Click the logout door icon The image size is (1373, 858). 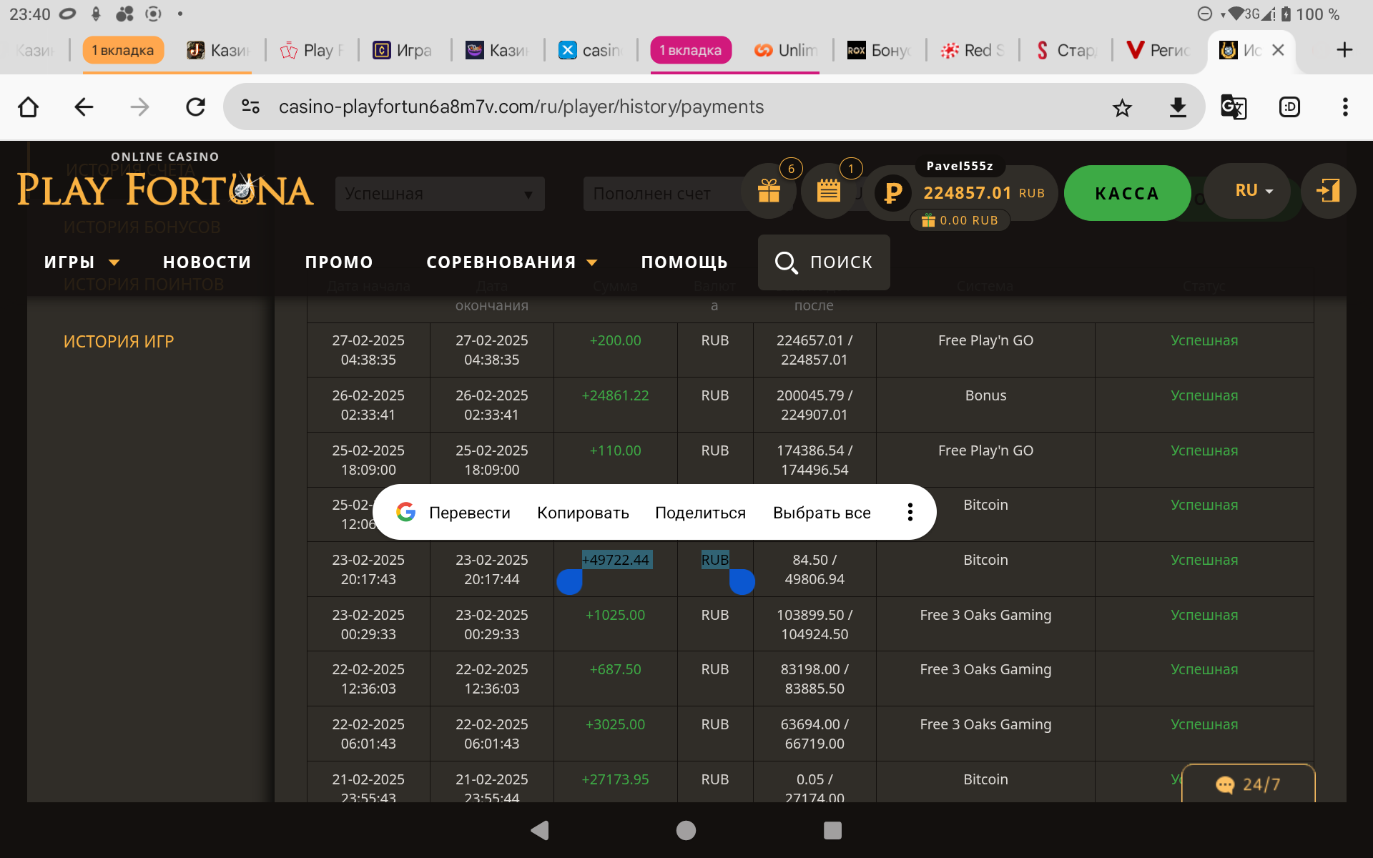click(1328, 191)
